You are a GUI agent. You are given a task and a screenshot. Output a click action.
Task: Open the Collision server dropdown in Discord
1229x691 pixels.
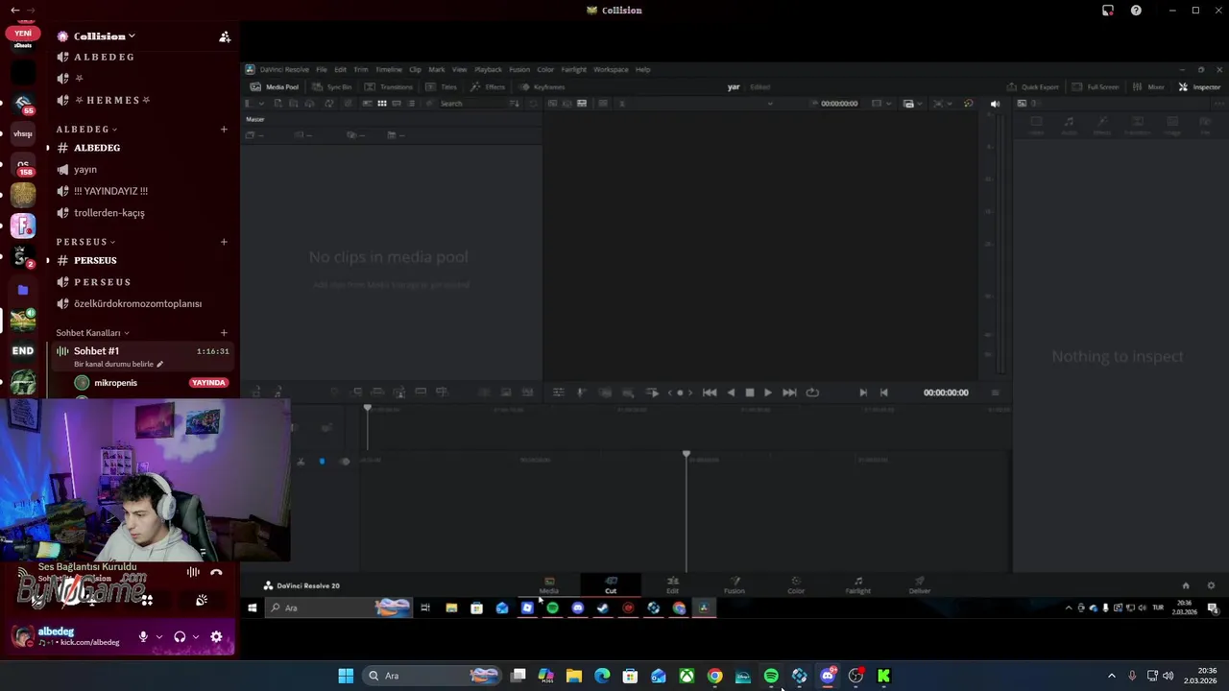pos(104,36)
